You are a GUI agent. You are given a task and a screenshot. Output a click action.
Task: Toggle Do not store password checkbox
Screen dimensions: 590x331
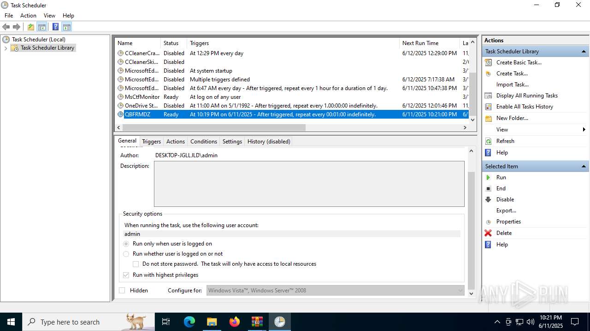(136, 264)
